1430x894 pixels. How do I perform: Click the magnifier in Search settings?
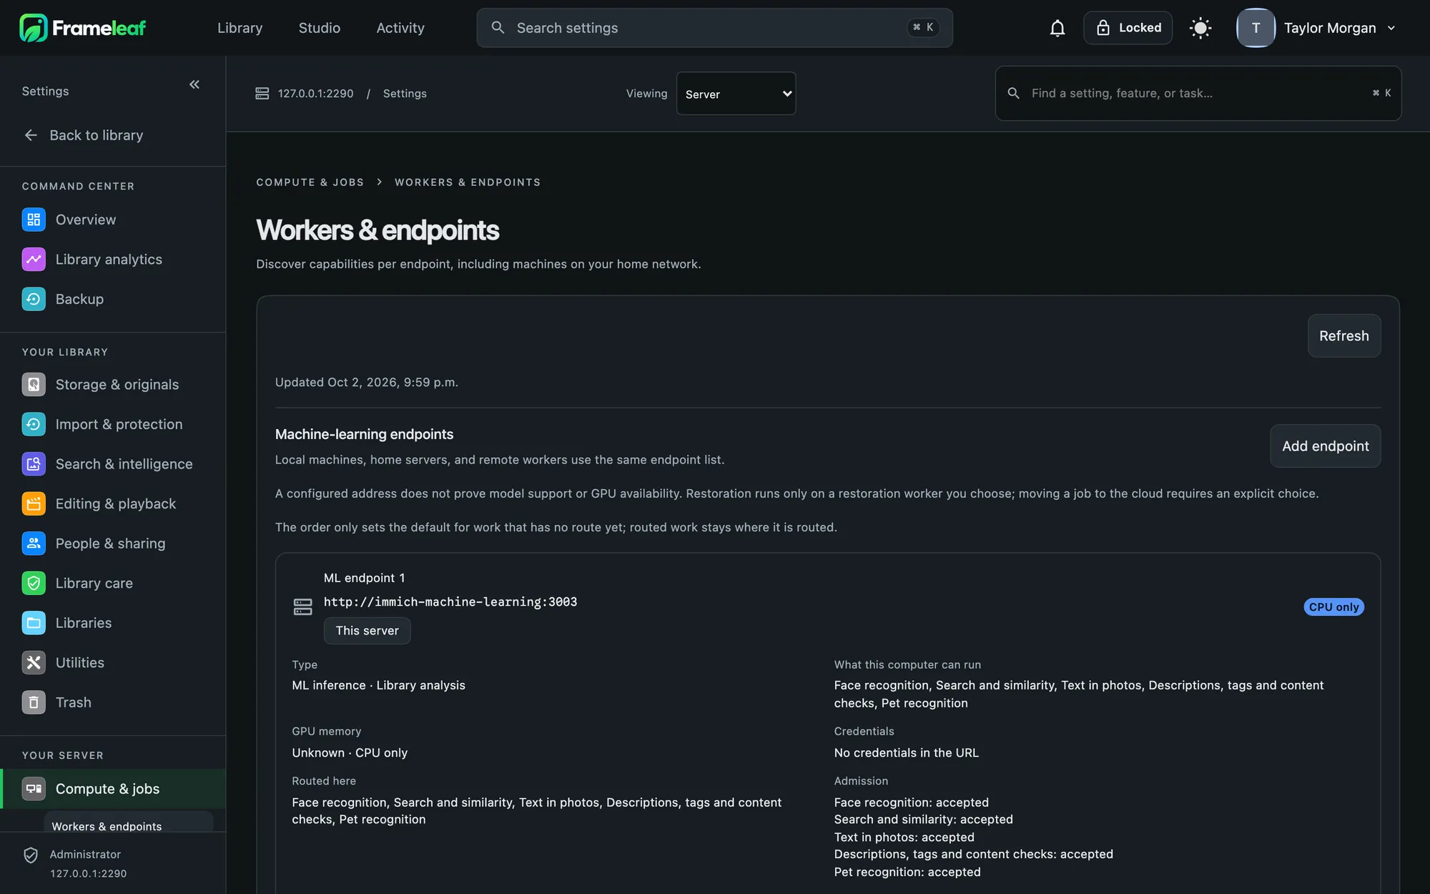498,28
